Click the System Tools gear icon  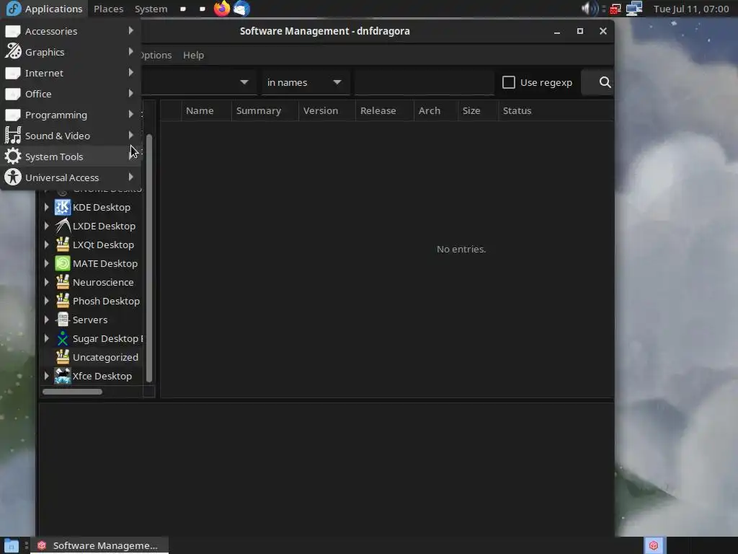13,157
